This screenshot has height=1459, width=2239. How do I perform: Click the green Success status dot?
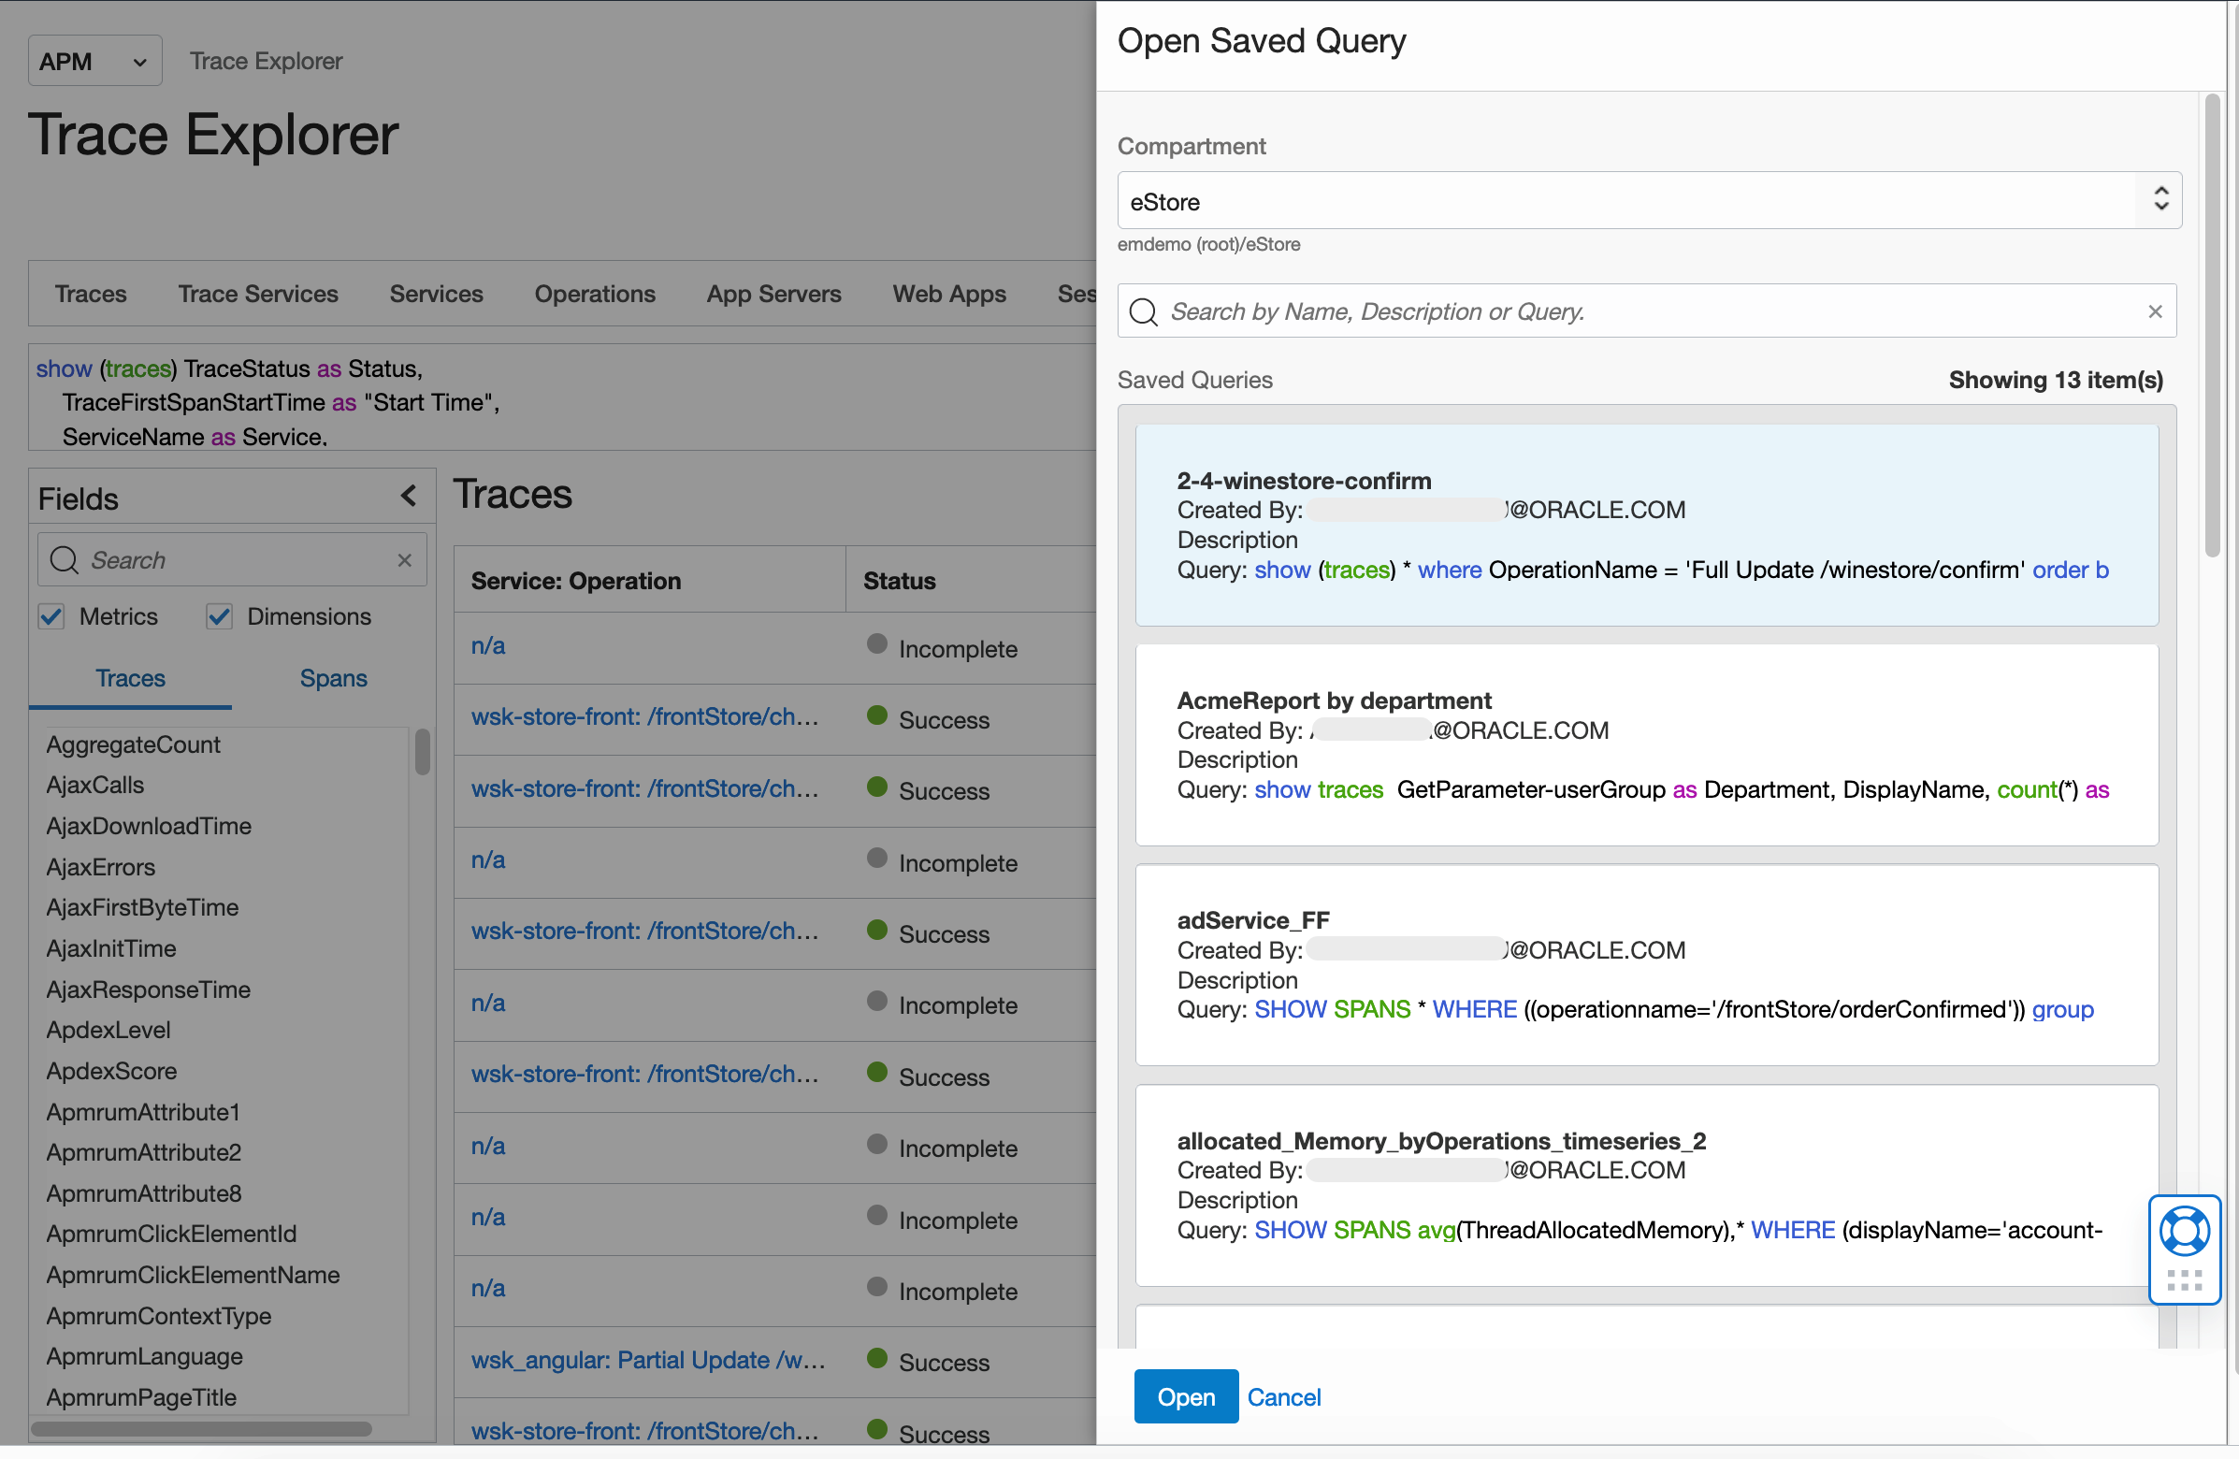pyautogui.click(x=876, y=715)
